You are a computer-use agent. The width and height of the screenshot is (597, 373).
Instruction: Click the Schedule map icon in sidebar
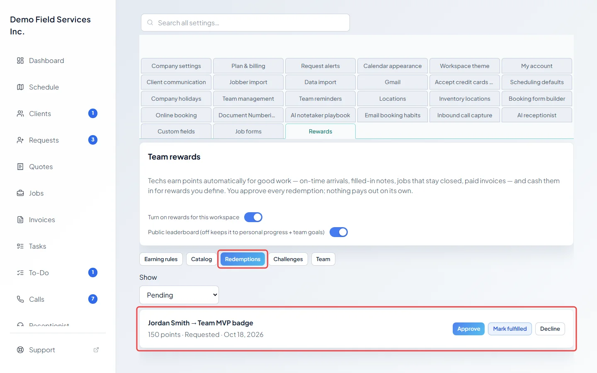point(20,87)
